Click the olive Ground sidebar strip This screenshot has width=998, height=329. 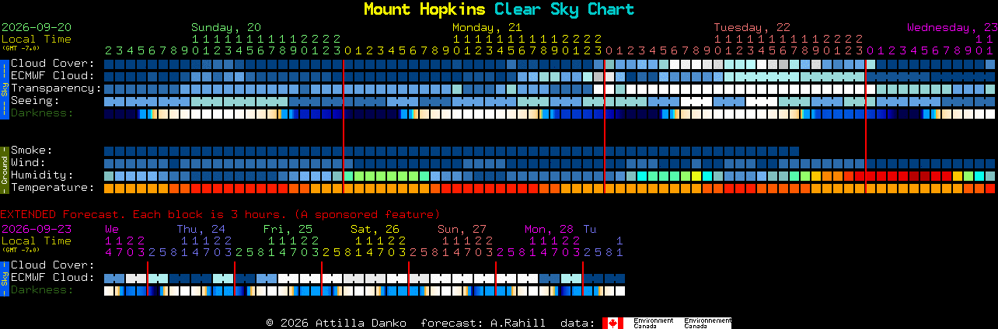[4, 169]
